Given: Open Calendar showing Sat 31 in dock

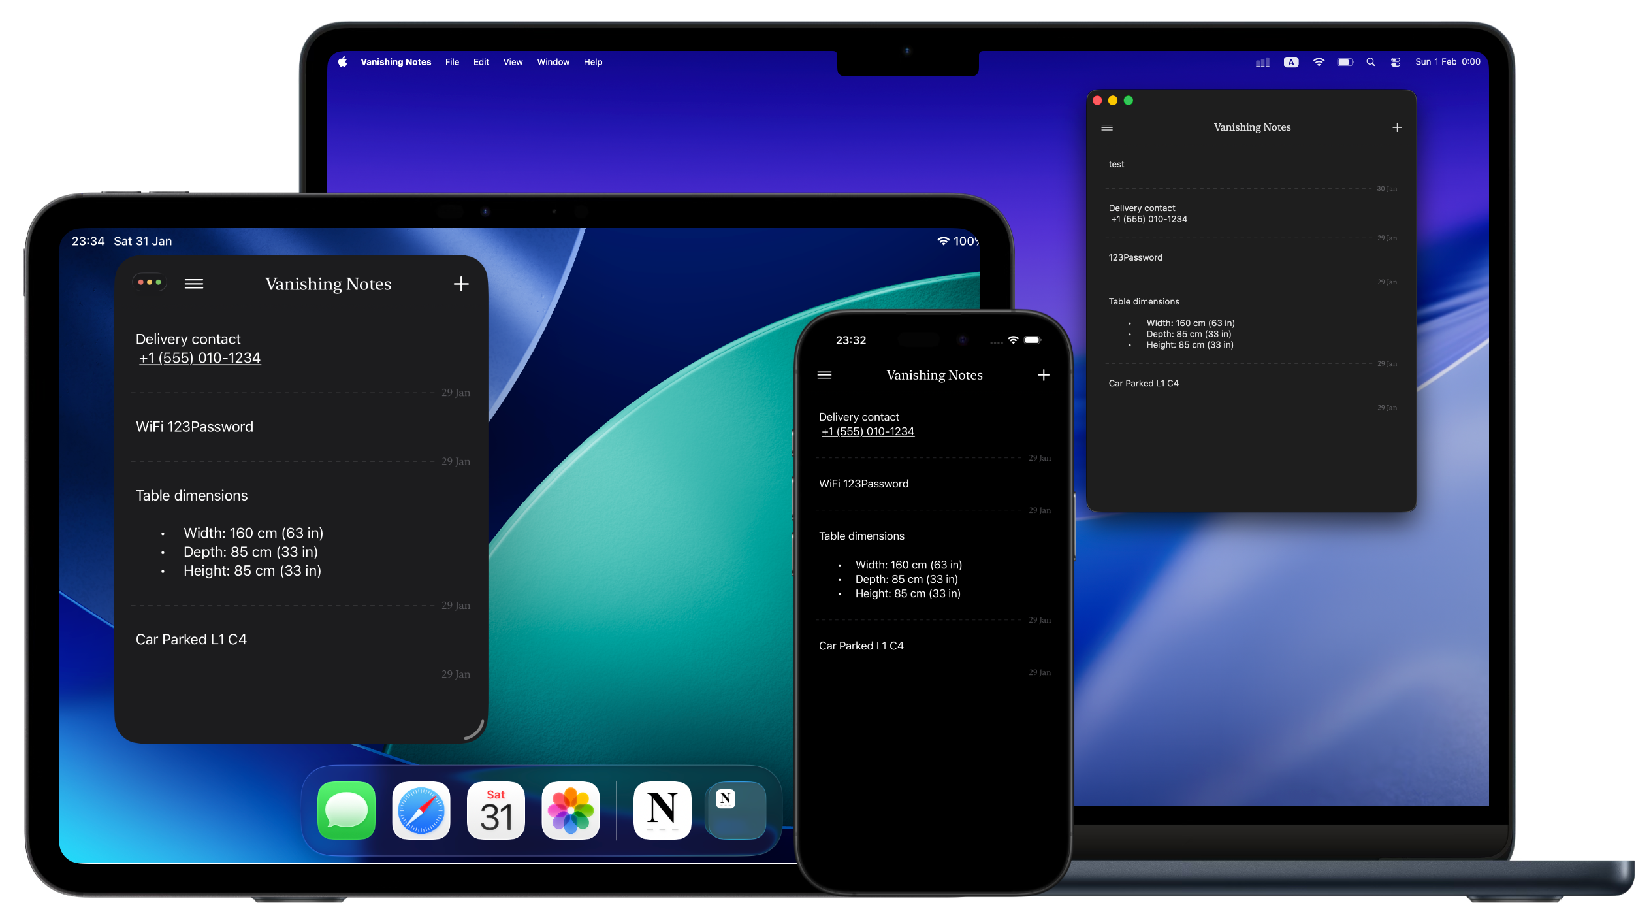Looking at the screenshot, I should click(x=495, y=810).
